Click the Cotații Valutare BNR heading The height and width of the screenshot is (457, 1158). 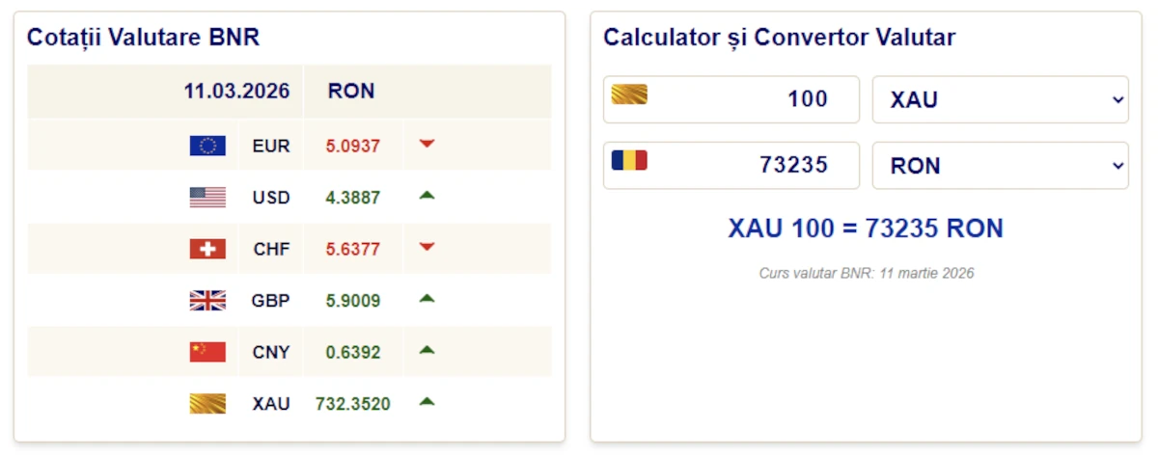point(143,38)
